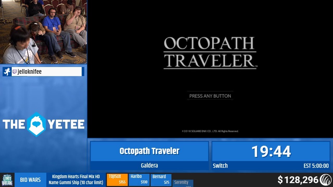Click the Switch platform label

tap(220, 166)
